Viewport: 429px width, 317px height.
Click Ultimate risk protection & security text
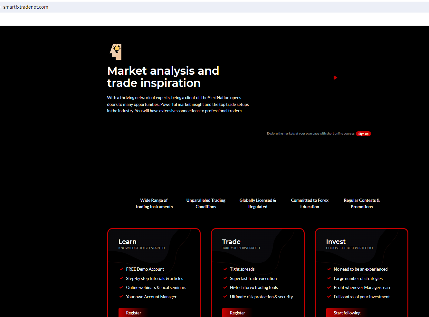pyautogui.click(x=262, y=297)
